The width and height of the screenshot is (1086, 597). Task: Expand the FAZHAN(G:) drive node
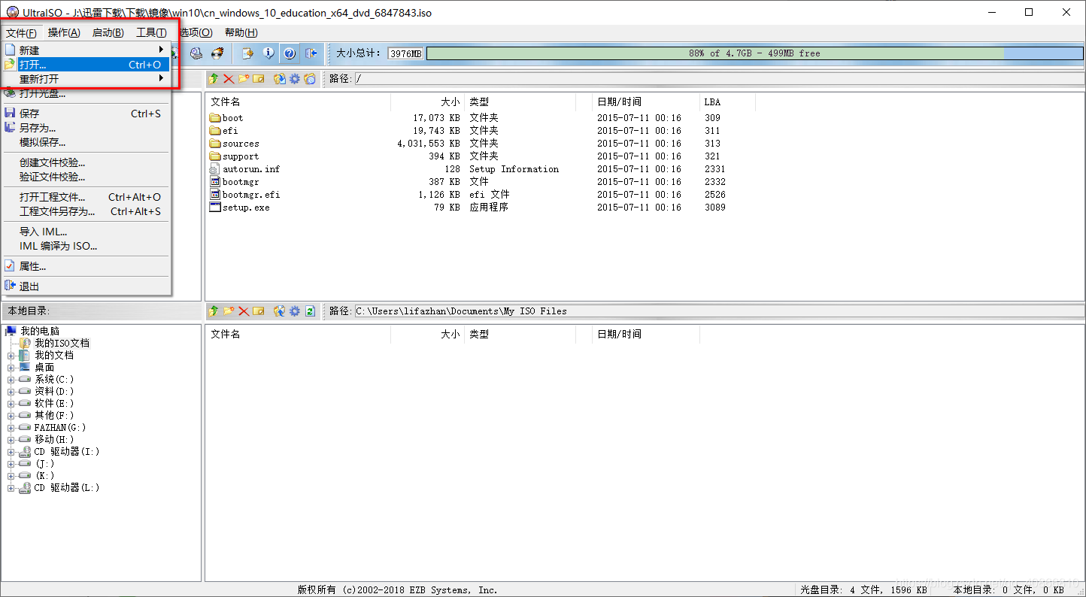click(x=11, y=428)
